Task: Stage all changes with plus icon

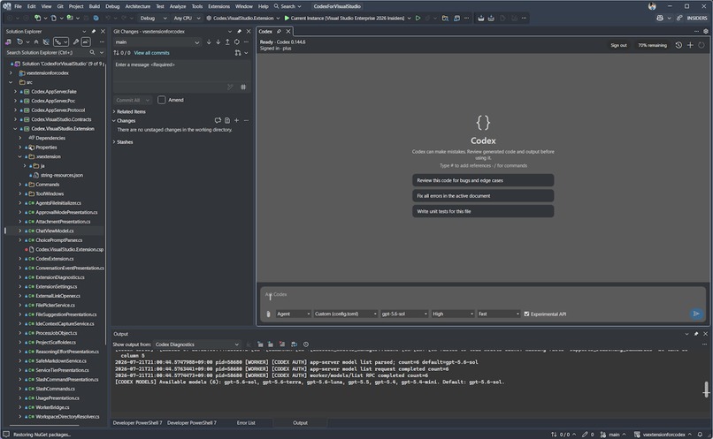Action: (236, 120)
